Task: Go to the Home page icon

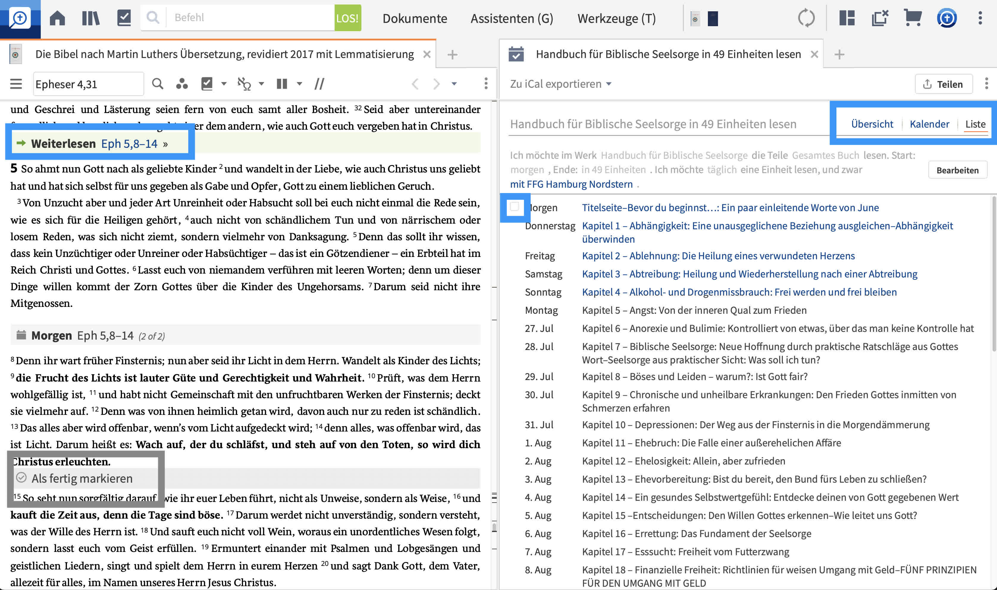Action: coord(57,18)
